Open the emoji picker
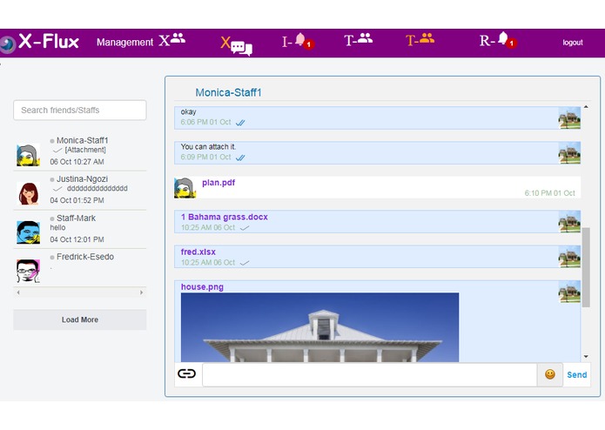The image size is (605, 430). click(x=550, y=374)
